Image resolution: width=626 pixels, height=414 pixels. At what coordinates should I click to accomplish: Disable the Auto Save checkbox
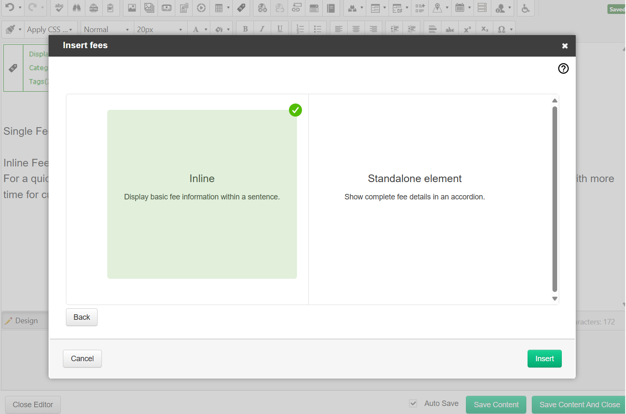pos(413,403)
